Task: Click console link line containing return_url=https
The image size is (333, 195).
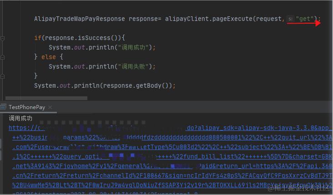Action: [172, 166]
